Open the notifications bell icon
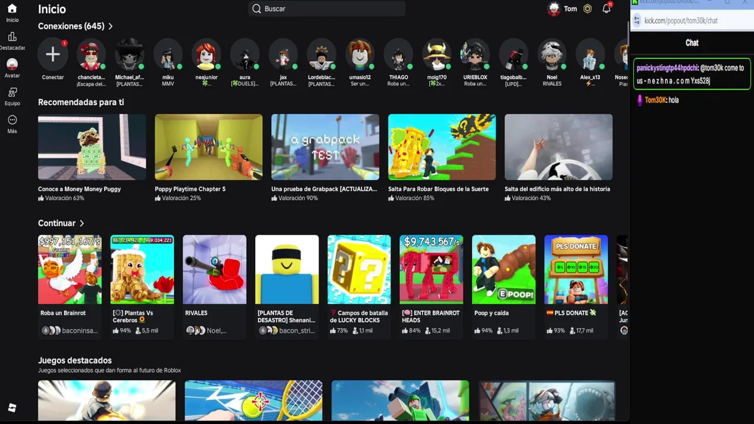This screenshot has height=424, width=754. [606, 9]
